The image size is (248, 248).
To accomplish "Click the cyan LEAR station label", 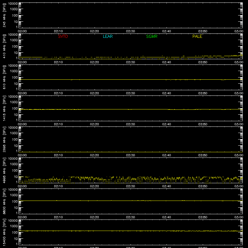I will pos(108,36).
